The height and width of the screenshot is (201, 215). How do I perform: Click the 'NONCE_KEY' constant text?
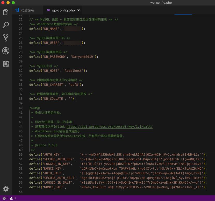click(53, 169)
